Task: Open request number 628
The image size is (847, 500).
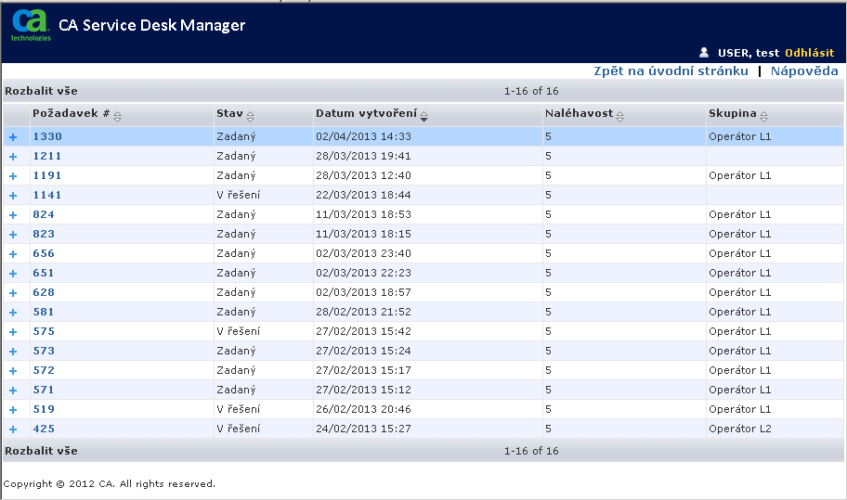Action: [44, 292]
